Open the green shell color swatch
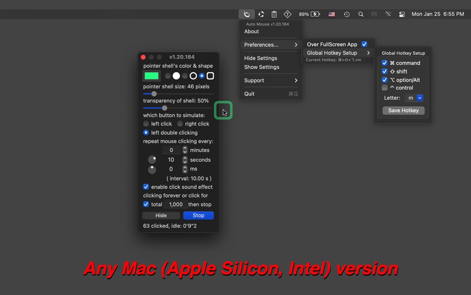Image resolution: width=471 pixels, height=295 pixels. 151,76
